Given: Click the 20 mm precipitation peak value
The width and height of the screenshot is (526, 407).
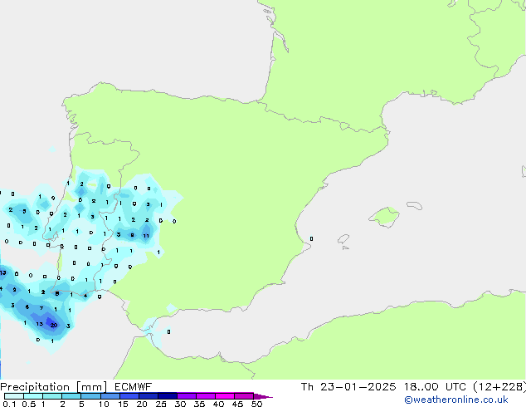Looking at the screenshot, I should 53,326.
